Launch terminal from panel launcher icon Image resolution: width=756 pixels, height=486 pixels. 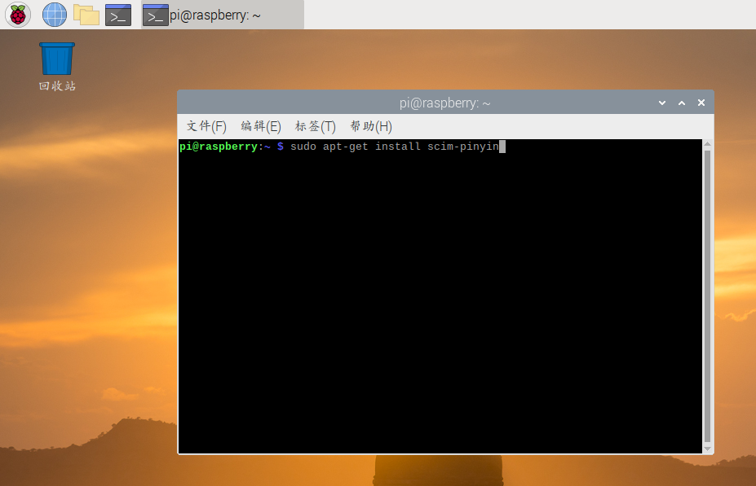pyautogui.click(x=118, y=15)
